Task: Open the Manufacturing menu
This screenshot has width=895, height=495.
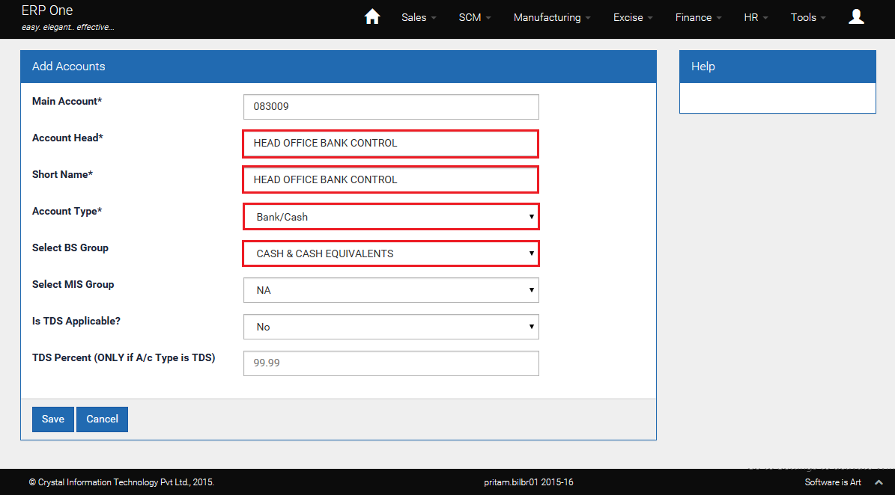Action: (x=552, y=18)
